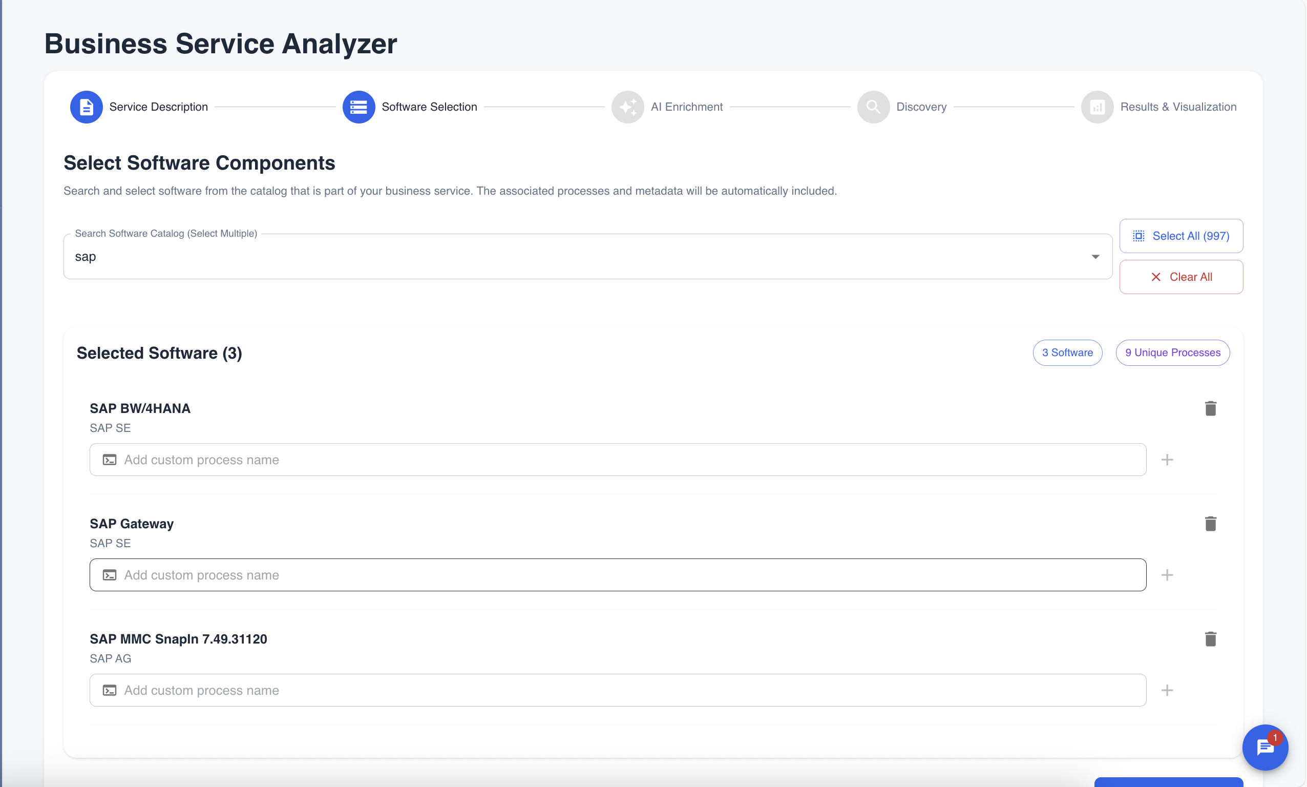Click the Discovery magnifier step icon
The height and width of the screenshot is (787, 1307).
873,107
